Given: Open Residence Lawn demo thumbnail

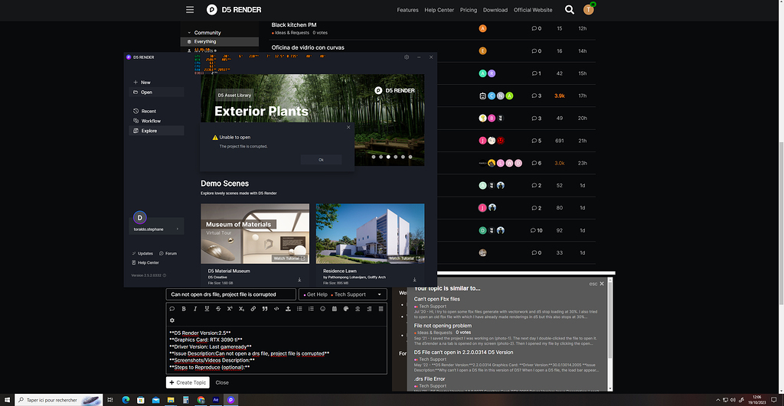Looking at the screenshot, I should (370, 233).
